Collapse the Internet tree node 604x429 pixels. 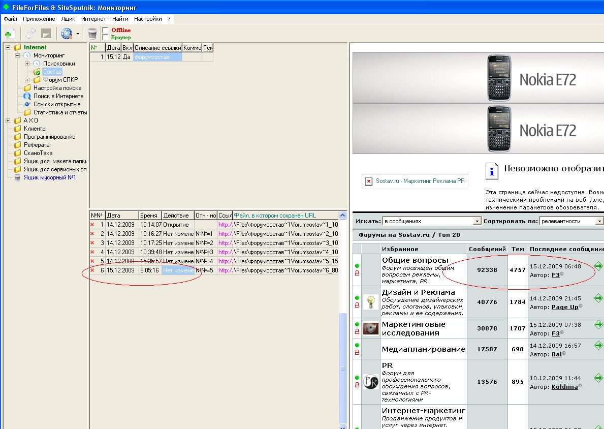[8, 47]
